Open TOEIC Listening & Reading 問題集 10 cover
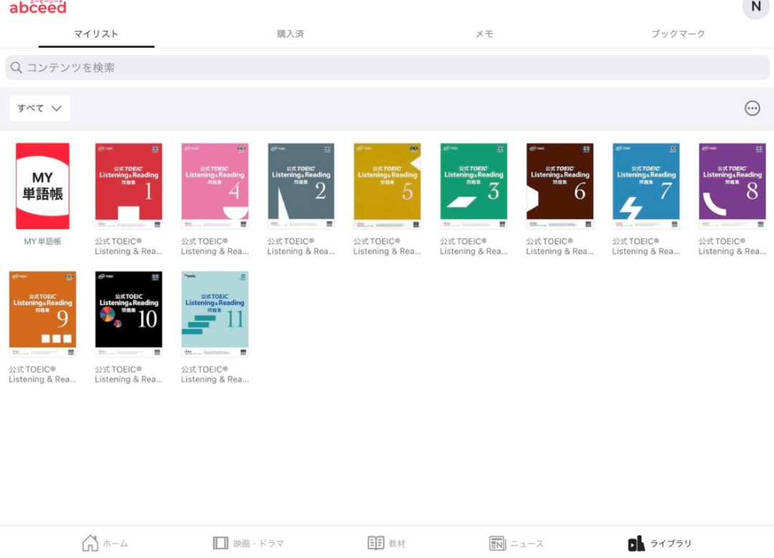The width and height of the screenshot is (774, 558). pos(128,314)
